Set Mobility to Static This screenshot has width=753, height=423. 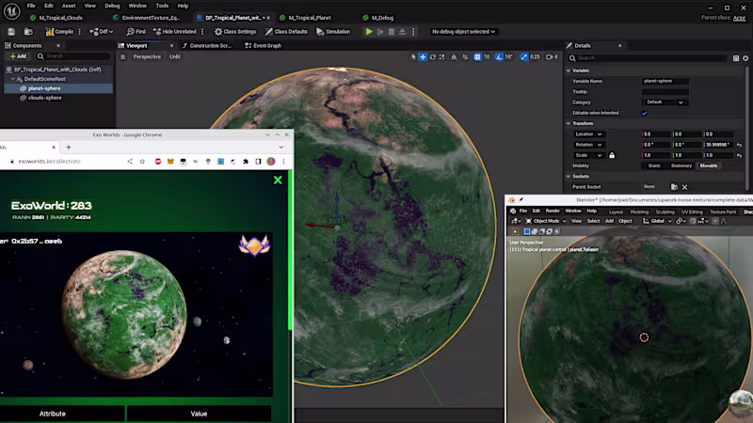coord(654,165)
